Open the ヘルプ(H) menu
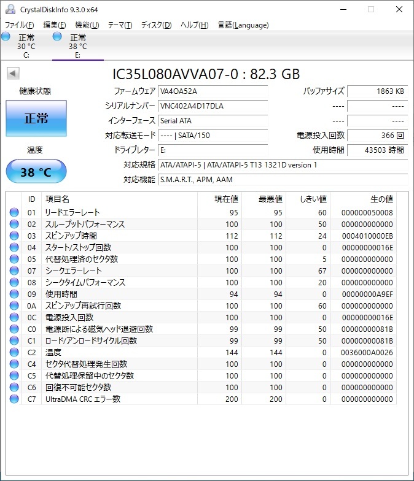The height and width of the screenshot is (481, 414). pos(194,25)
